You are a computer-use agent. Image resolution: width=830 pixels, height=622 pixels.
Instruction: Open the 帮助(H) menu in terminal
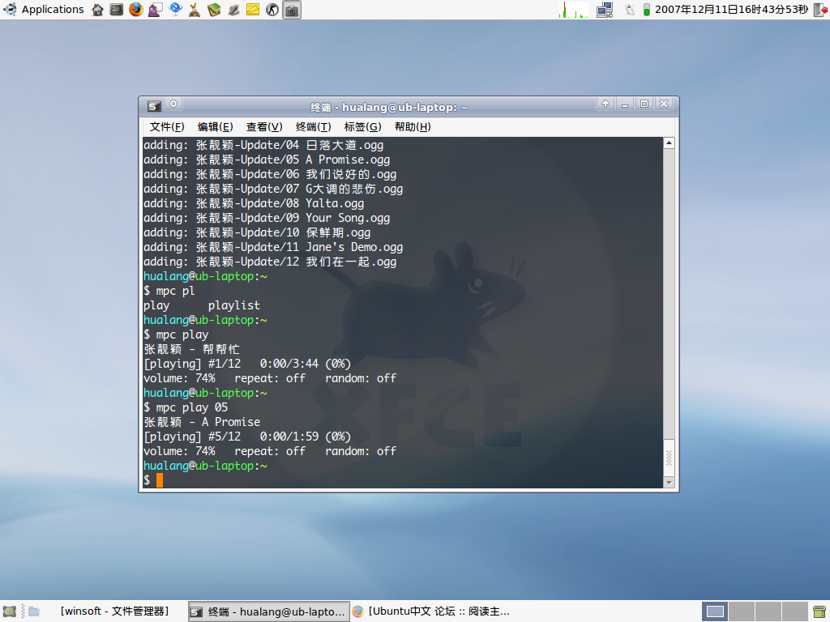[x=413, y=127]
